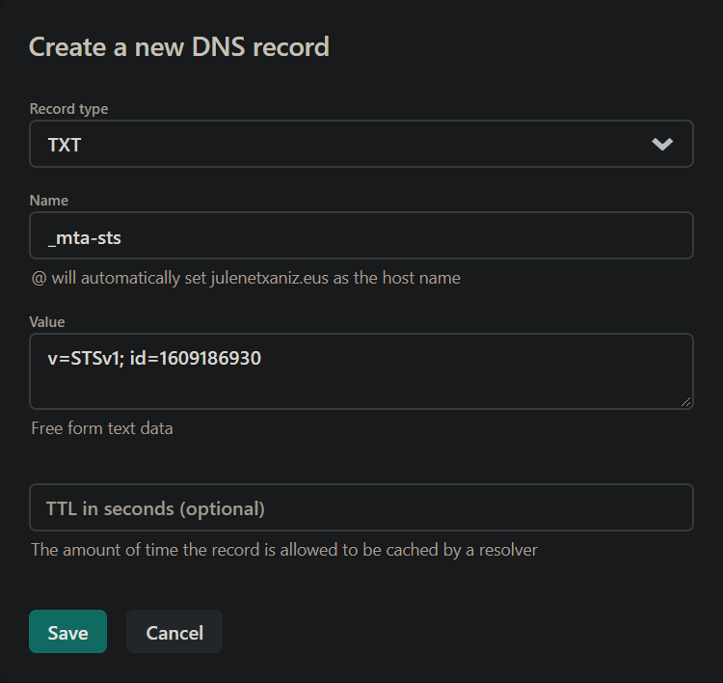Click the julenetxaniz.eus host name hint
Viewport: 723px width, 683px height.
[246, 278]
